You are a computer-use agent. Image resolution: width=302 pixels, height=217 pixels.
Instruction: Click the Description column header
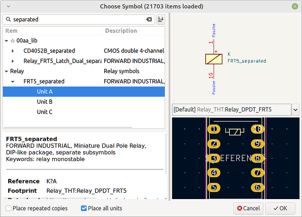(x=133, y=31)
